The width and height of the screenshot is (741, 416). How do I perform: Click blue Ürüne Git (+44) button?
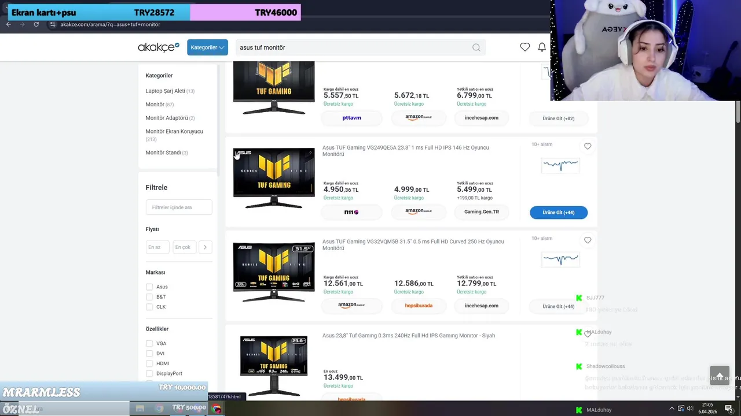[559, 213]
